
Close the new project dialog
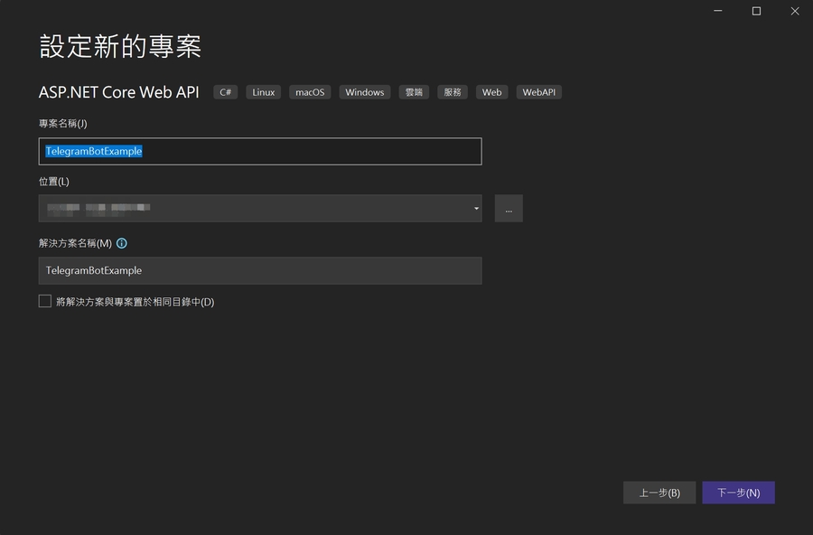pyautogui.click(x=795, y=11)
